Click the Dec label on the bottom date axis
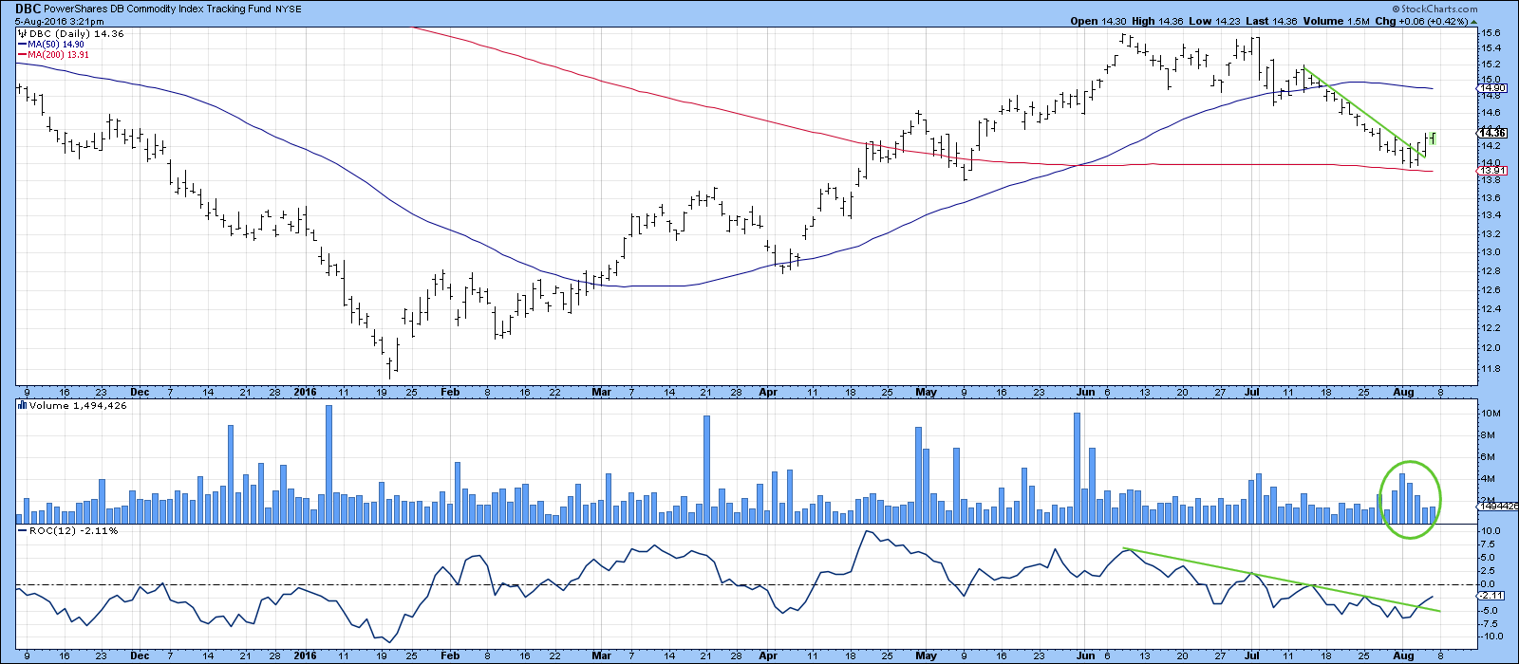This screenshot has height=664, width=1519. tap(139, 655)
